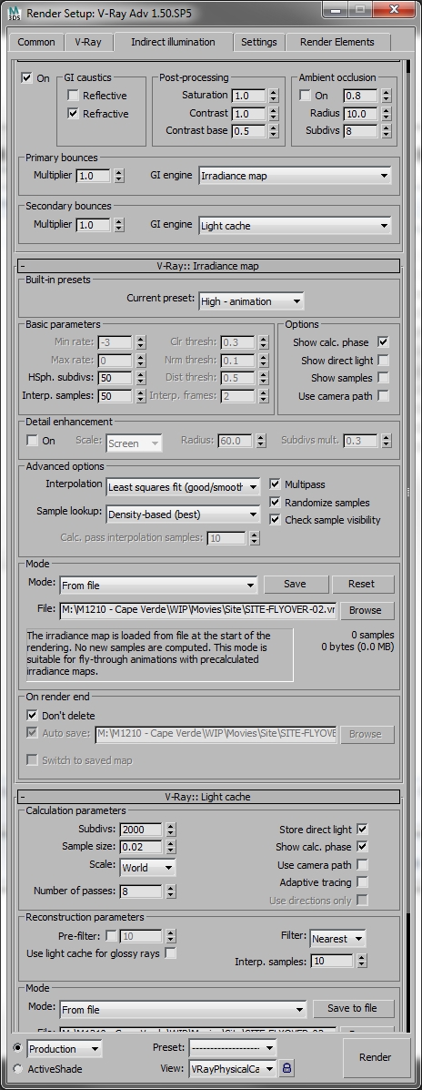Open Light cache Mode dropdown

point(183,1009)
